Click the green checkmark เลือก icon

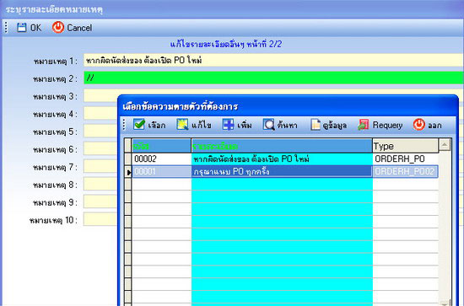tap(139, 125)
